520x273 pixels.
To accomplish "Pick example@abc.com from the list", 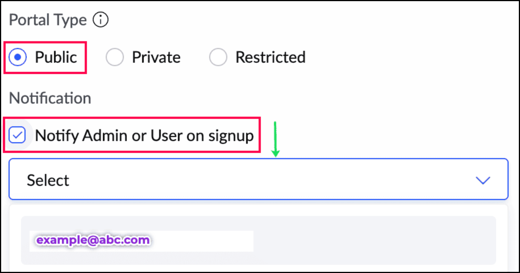I will click(93, 240).
